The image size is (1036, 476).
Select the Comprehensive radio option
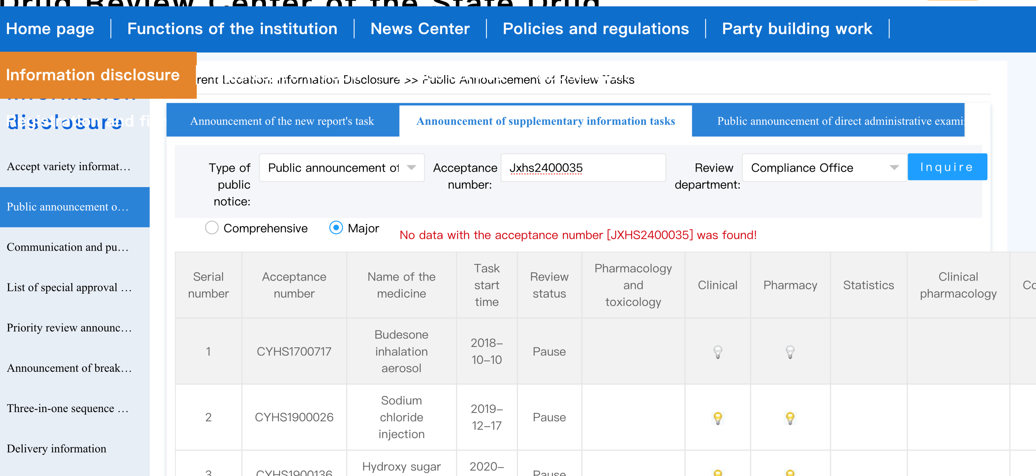click(x=212, y=228)
